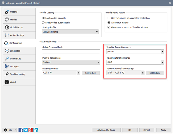Click the VoiceBot Start Command text field
Viewport: 173px width, 134px height.
[134, 62]
